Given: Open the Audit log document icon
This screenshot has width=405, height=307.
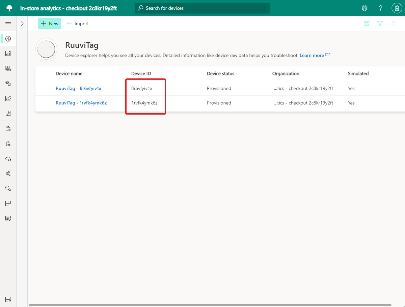Looking at the screenshot, I should pyautogui.click(x=8, y=173).
